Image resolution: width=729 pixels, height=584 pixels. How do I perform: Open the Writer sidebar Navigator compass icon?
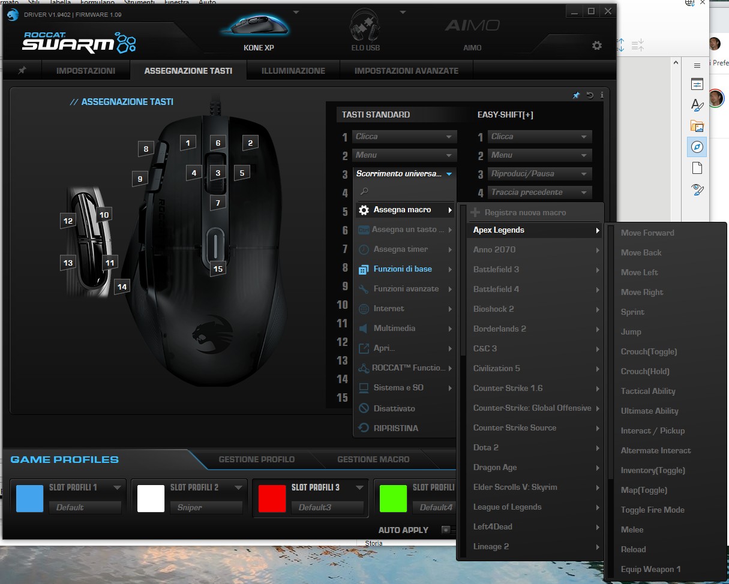(x=697, y=147)
